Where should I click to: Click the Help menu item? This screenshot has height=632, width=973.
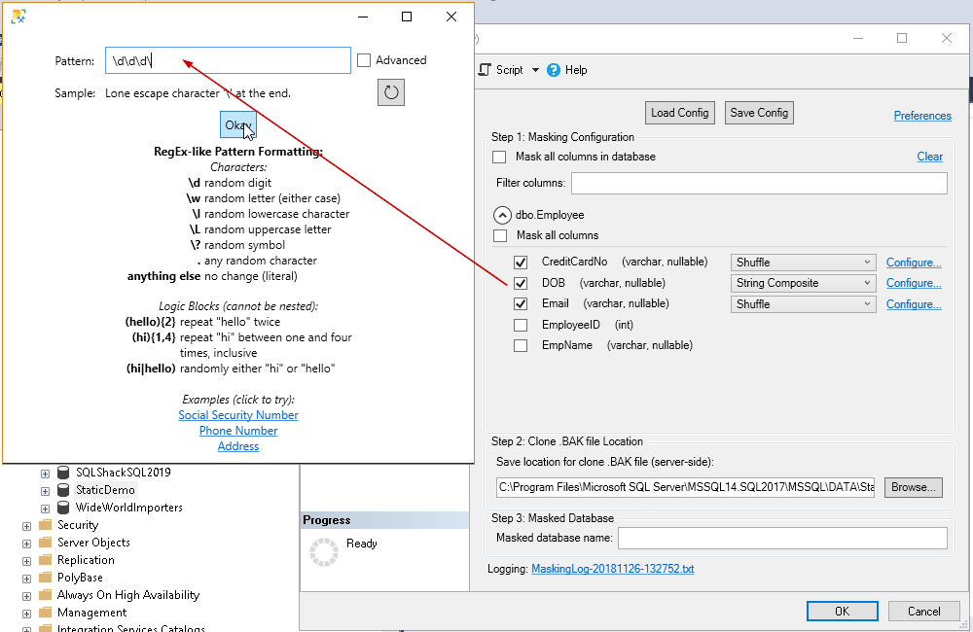(x=576, y=70)
